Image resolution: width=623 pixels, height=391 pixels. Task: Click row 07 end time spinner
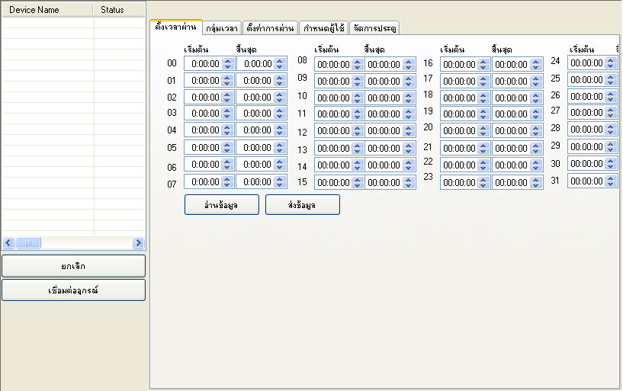click(280, 182)
